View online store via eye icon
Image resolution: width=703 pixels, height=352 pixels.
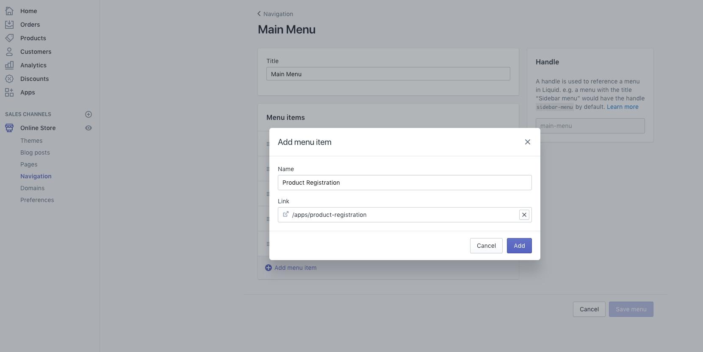(x=89, y=128)
